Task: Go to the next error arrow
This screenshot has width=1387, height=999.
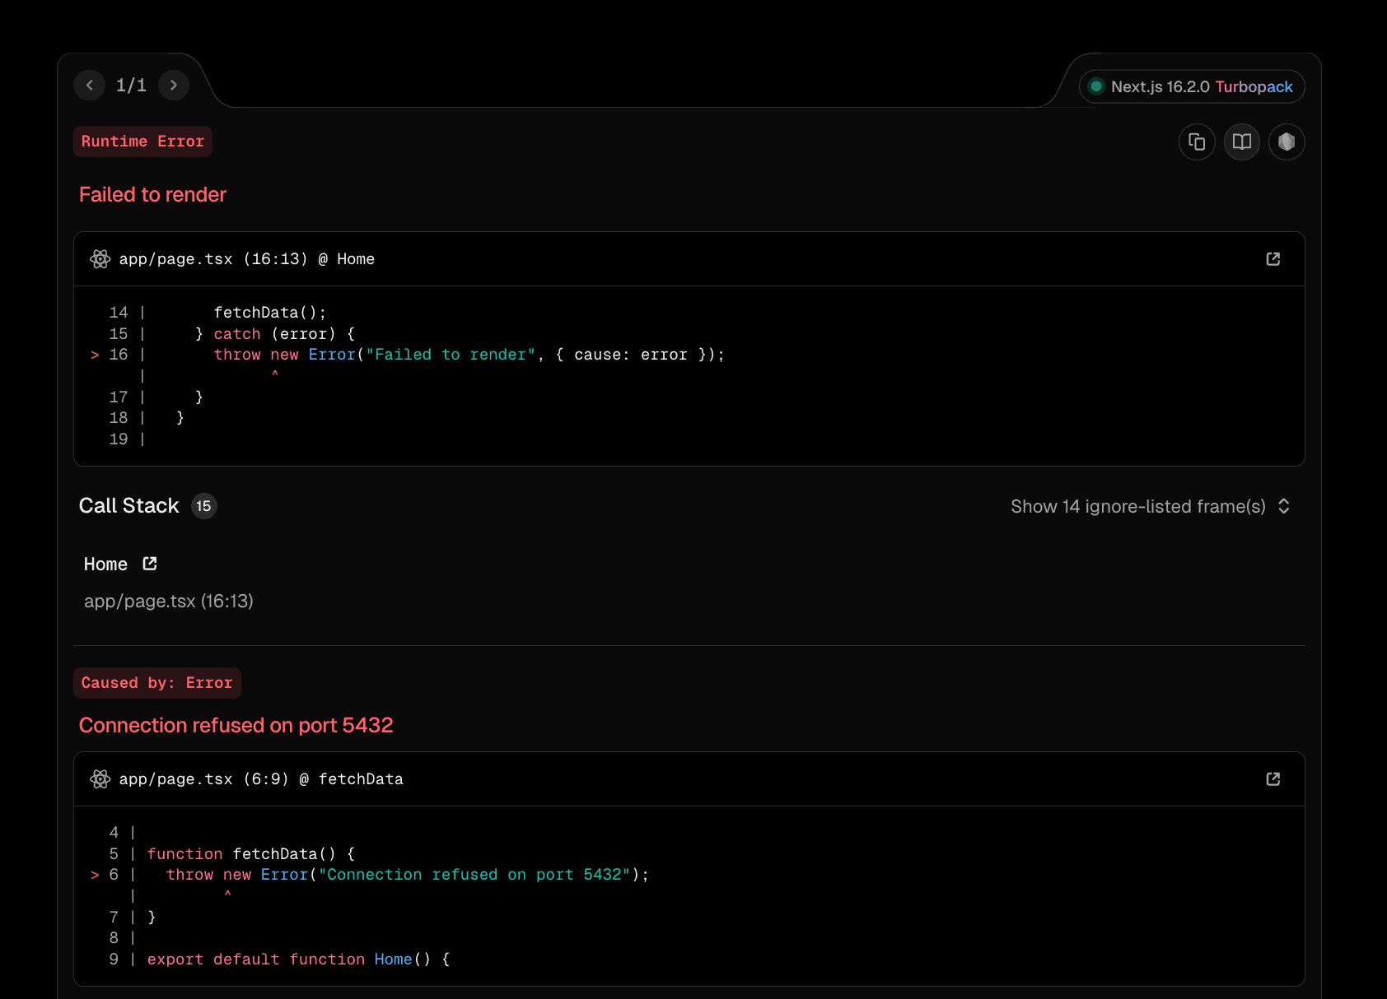Action: 174,86
